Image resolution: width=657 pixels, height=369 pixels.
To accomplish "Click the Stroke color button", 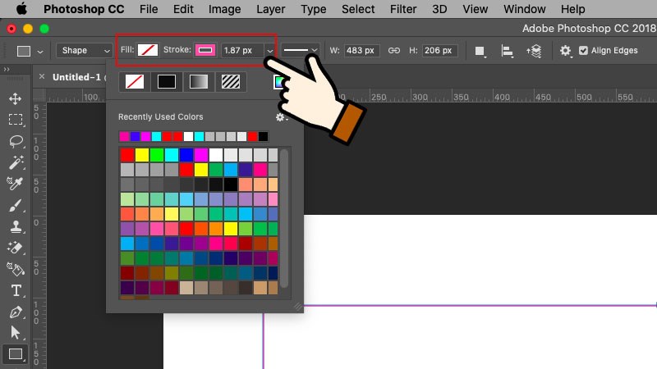I will point(205,50).
